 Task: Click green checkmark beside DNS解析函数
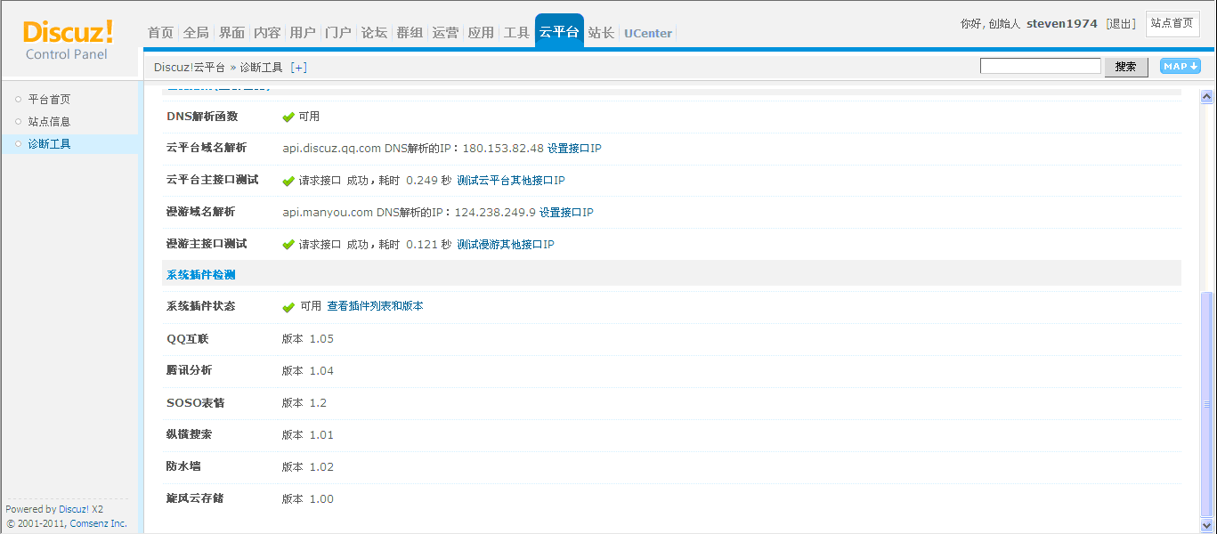(288, 117)
